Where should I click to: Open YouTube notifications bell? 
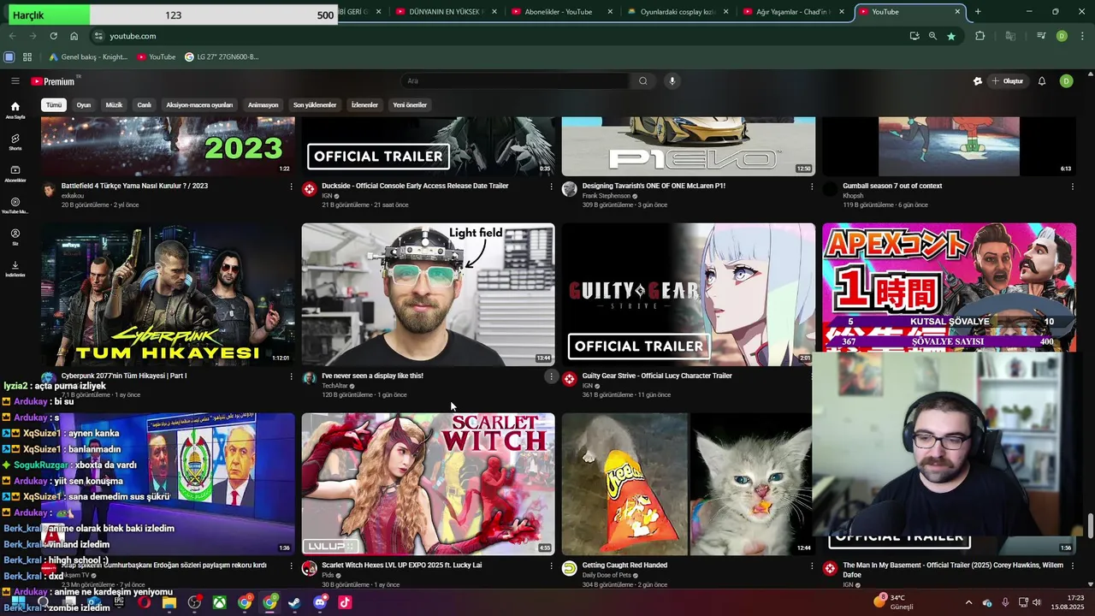[x=1042, y=81]
